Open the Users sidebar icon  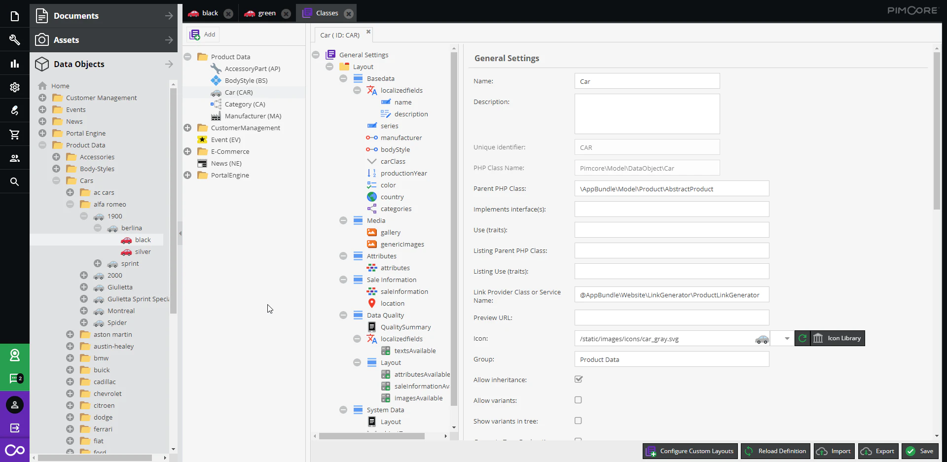point(15,158)
